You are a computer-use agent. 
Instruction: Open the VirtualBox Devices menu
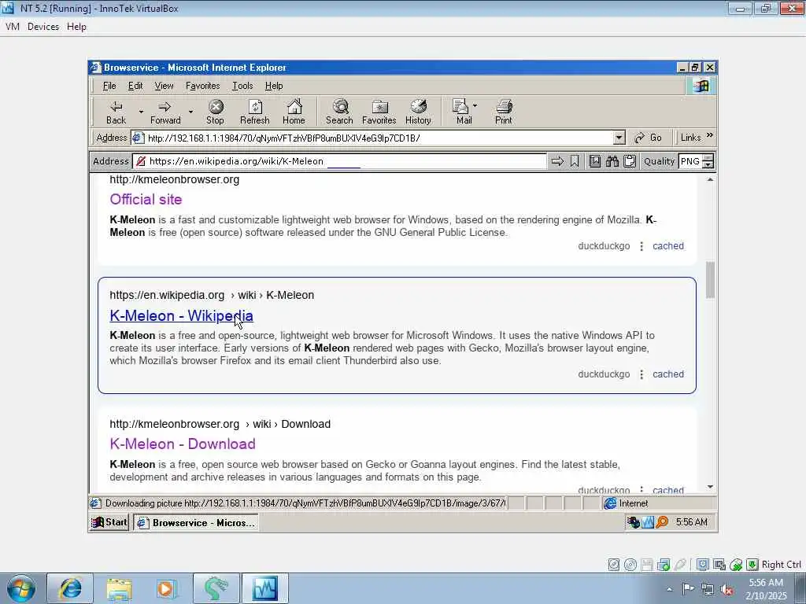43,27
